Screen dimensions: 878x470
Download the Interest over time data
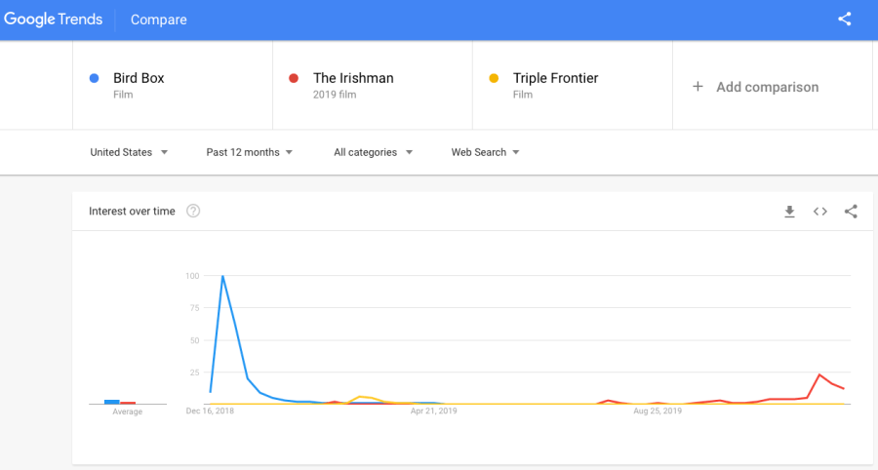[789, 212]
